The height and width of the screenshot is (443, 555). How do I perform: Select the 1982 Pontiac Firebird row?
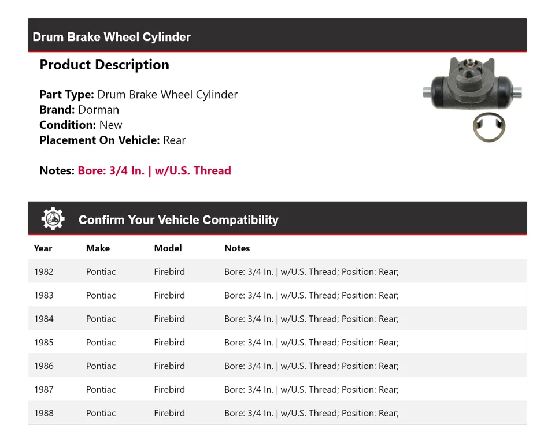coord(277,271)
